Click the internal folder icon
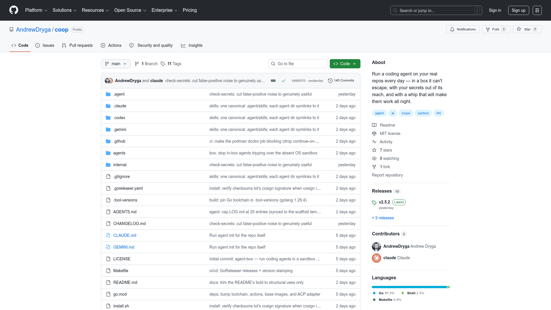The image size is (551, 310). coord(108,165)
